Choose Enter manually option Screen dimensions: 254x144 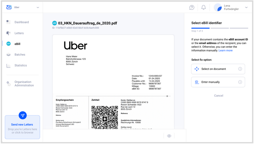click(218, 82)
